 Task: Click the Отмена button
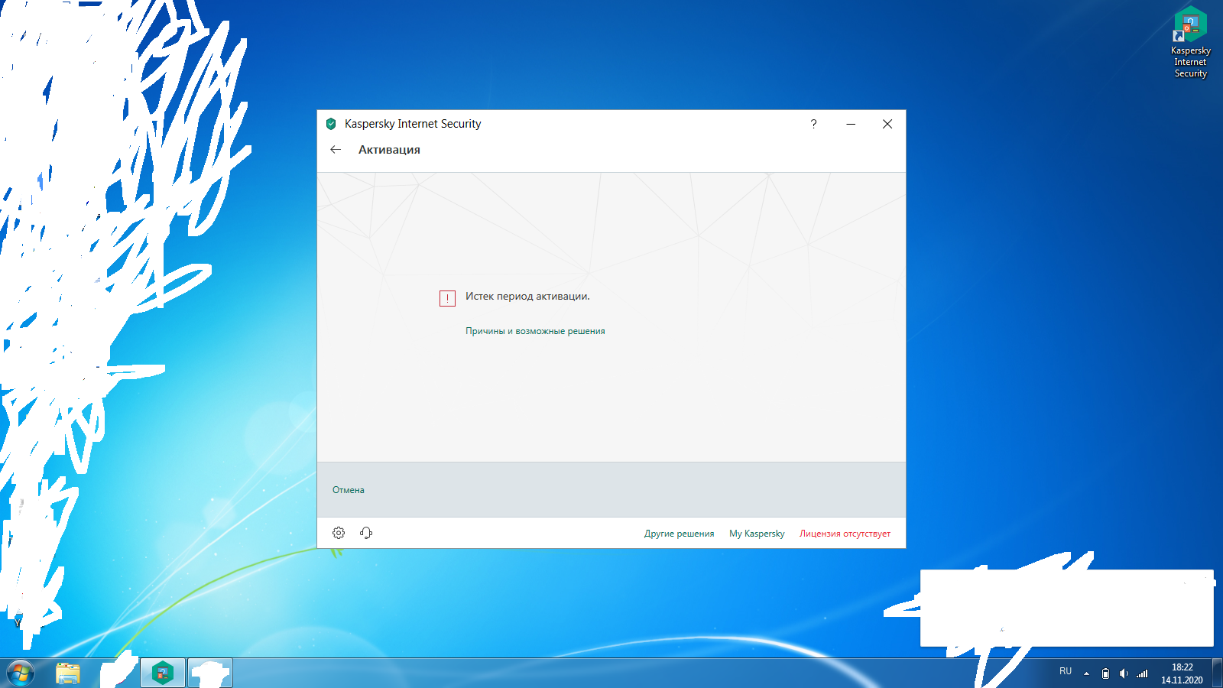[x=349, y=490]
